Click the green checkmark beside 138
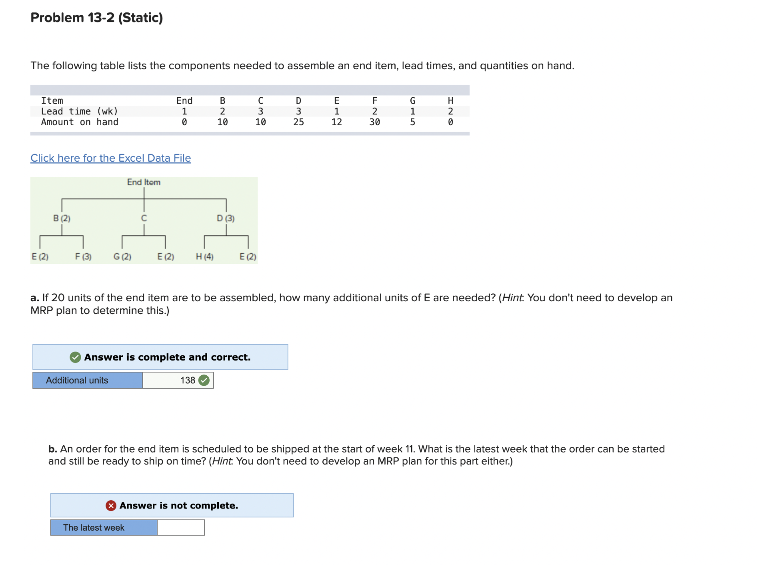780x565 pixels. click(204, 381)
